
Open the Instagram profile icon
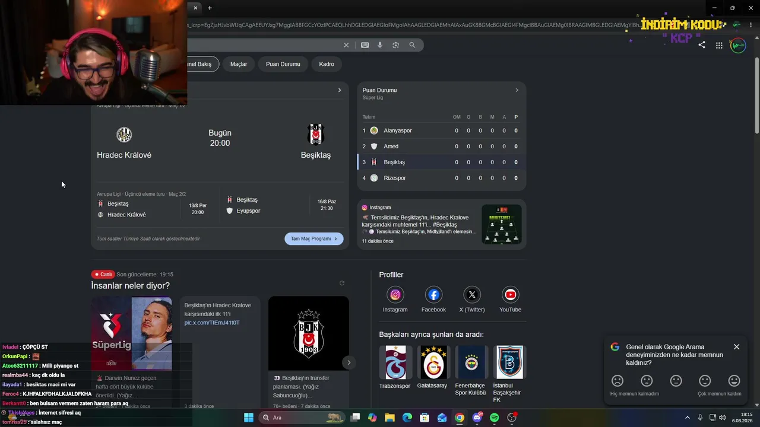[x=395, y=294]
